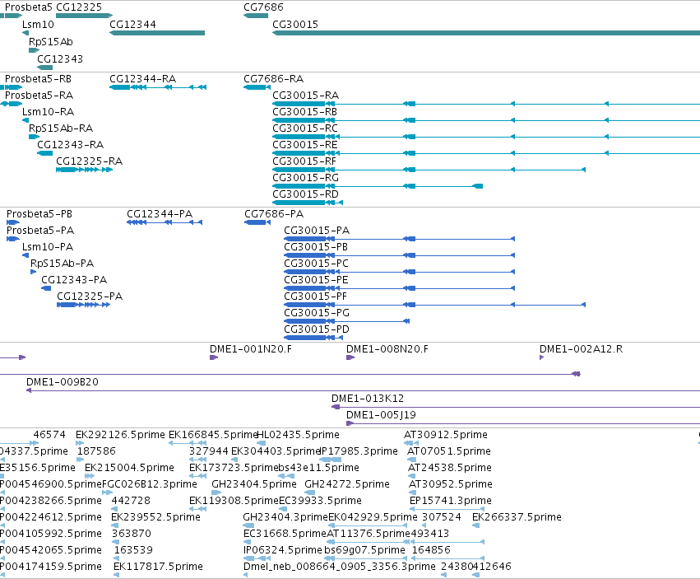Select feature 164856

[431, 550]
